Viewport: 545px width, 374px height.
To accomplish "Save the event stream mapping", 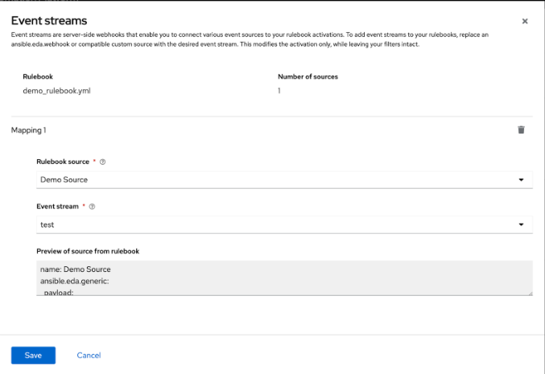I will click(33, 355).
